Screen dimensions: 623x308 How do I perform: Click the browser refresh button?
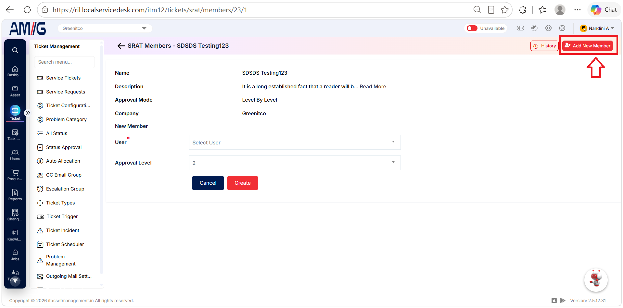[x=27, y=10]
